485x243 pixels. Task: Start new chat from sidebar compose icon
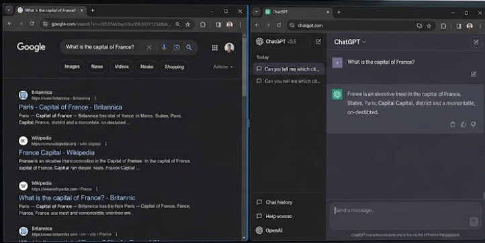point(318,42)
